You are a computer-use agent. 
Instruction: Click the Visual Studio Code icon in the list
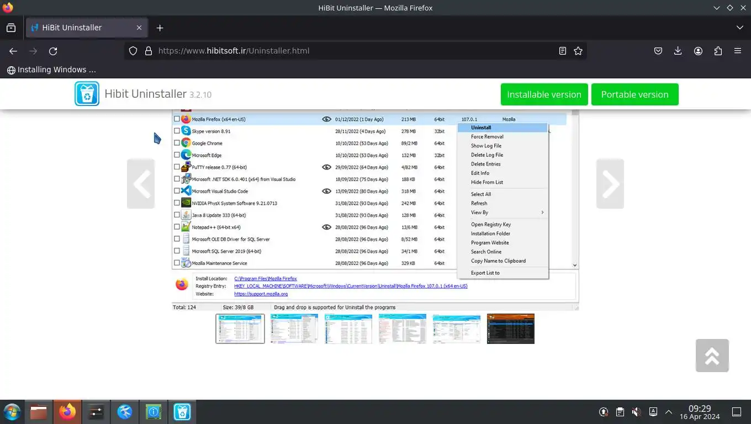(186, 191)
